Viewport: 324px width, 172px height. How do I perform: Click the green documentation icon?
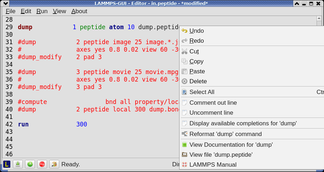pos(184,145)
